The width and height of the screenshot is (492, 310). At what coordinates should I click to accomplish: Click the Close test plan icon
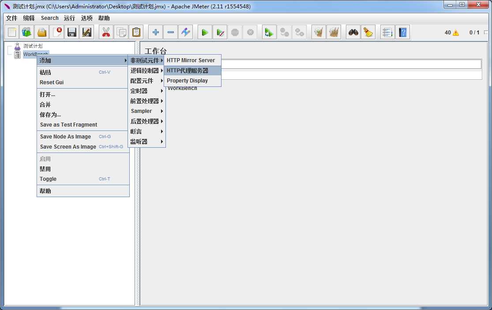pyautogui.click(x=57, y=32)
